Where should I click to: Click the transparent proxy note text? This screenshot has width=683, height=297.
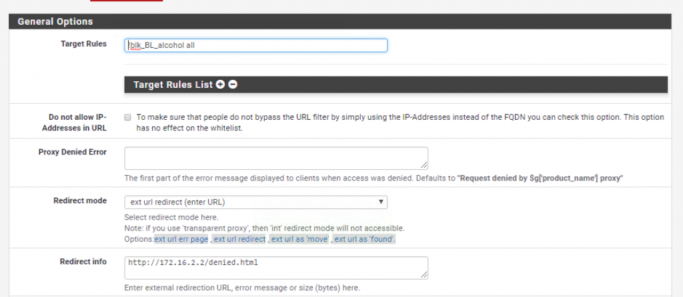265,228
